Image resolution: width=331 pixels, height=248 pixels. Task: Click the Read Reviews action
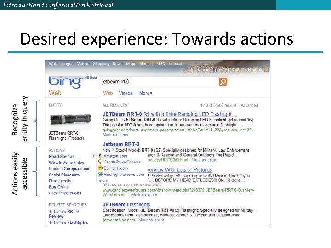pos(62,156)
